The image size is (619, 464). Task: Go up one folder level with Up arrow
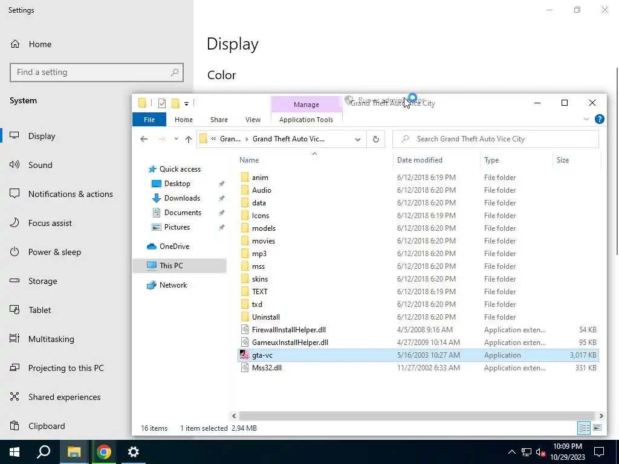[x=189, y=139]
